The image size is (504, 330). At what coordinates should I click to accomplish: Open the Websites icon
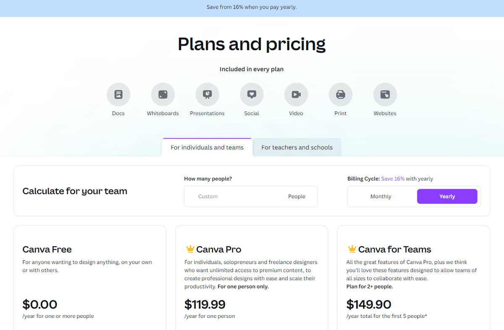tap(385, 95)
